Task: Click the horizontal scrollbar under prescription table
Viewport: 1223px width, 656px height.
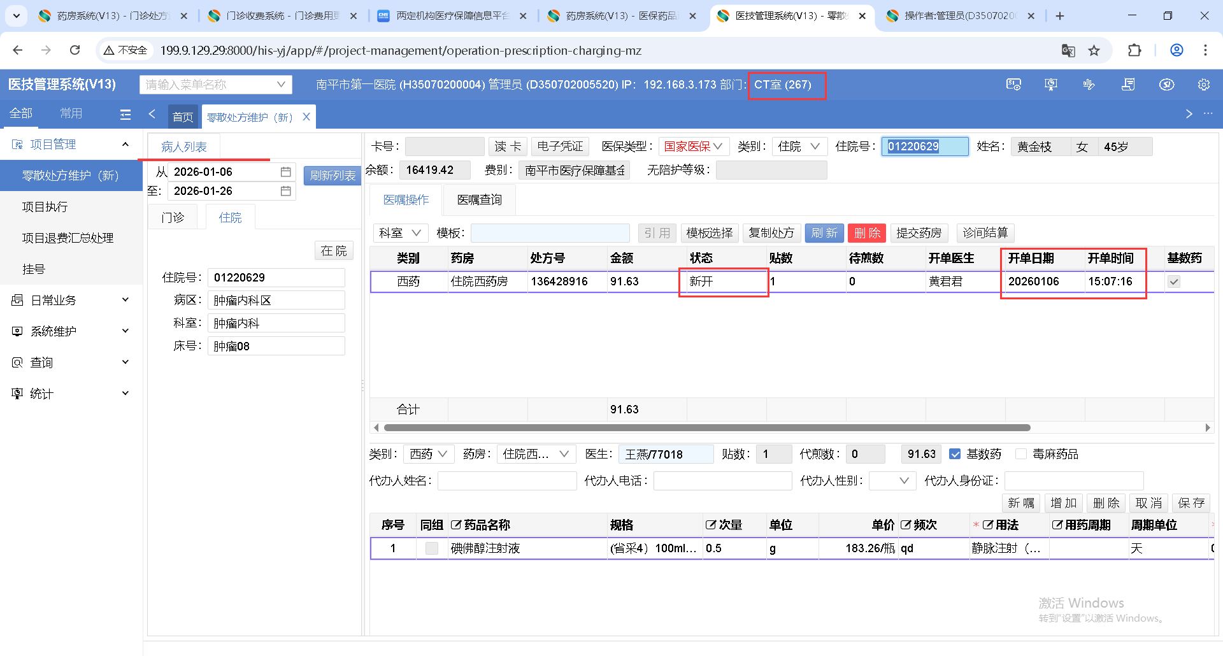Action: [x=707, y=427]
